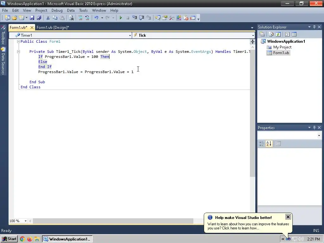Click the code editor horizontal scrollbar
The image size is (324, 243).
pyautogui.click(x=113, y=221)
